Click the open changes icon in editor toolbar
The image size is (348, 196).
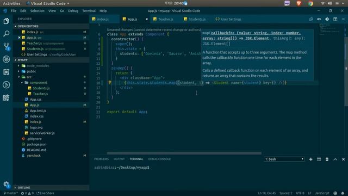coord(310,20)
